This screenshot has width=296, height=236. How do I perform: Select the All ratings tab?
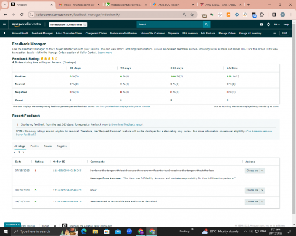(20, 146)
